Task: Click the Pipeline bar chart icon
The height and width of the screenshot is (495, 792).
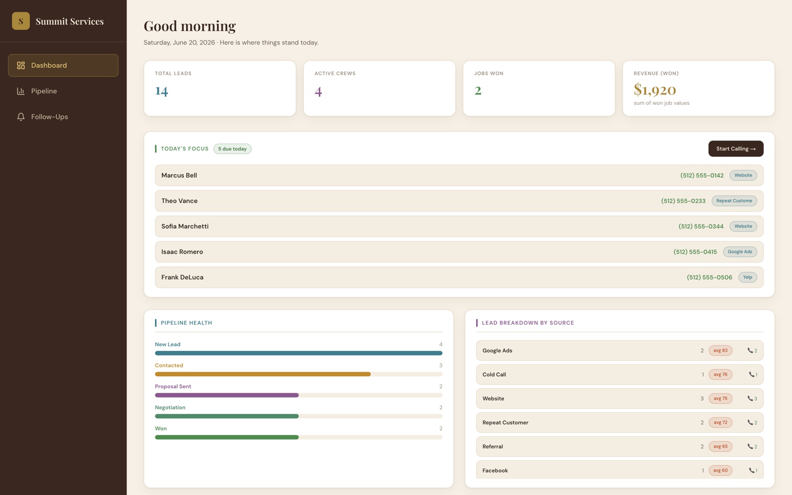Action: point(21,91)
